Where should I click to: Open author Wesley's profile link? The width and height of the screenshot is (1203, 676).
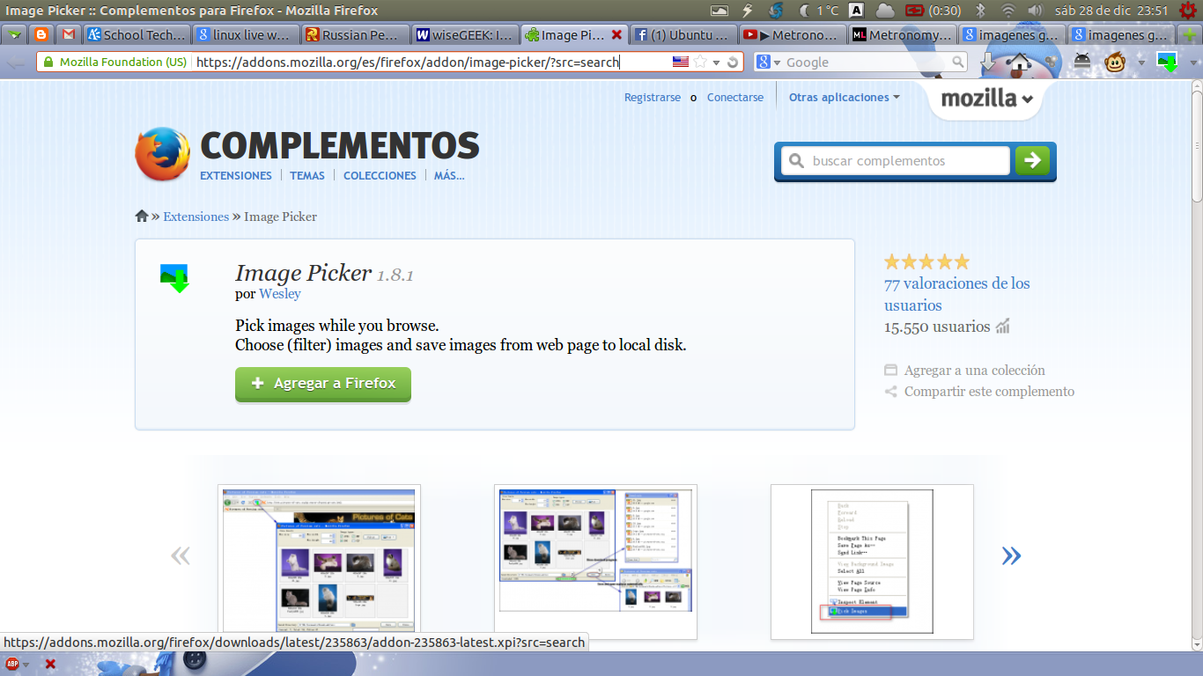click(279, 294)
